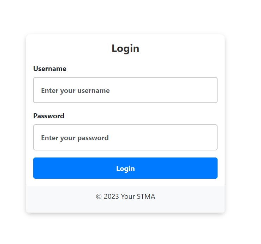Activate the field below the Password label
This screenshot has width=261, height=244.
click(125, 137)
